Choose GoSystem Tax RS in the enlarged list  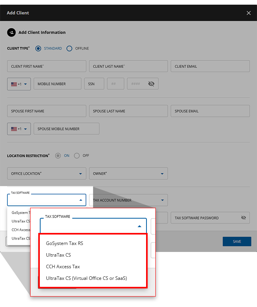pos(65,243)
